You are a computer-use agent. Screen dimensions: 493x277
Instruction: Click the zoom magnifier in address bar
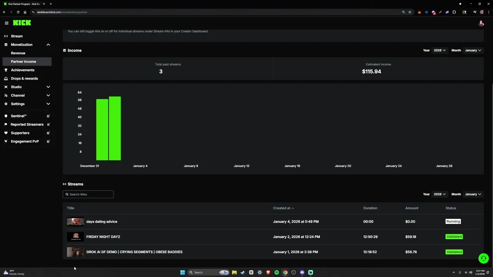click(404, 12)
